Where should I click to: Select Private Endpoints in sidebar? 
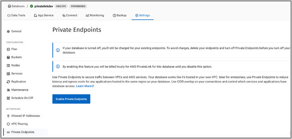click(25, 132)
